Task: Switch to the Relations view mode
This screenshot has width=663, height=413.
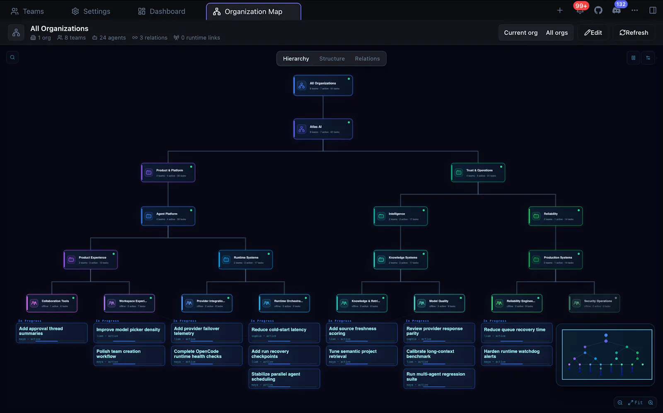Action: click(x=367, y=58)
